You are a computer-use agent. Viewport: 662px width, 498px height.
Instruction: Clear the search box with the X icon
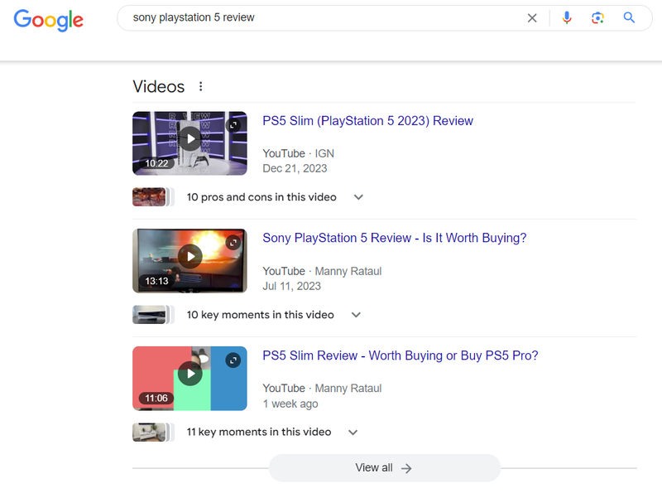click(x=532, y=17)
